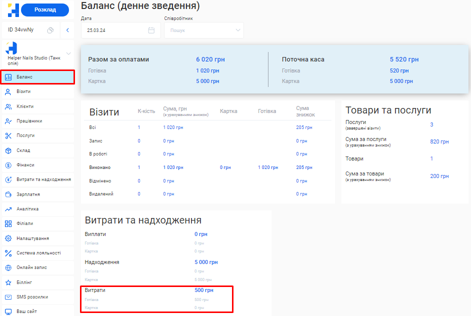
Task: Click the Зарплатня wallet icon
Action: 8,194
